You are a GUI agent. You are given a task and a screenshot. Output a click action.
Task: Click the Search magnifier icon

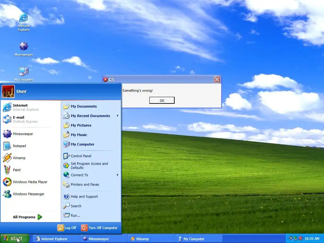coord(66,206)
